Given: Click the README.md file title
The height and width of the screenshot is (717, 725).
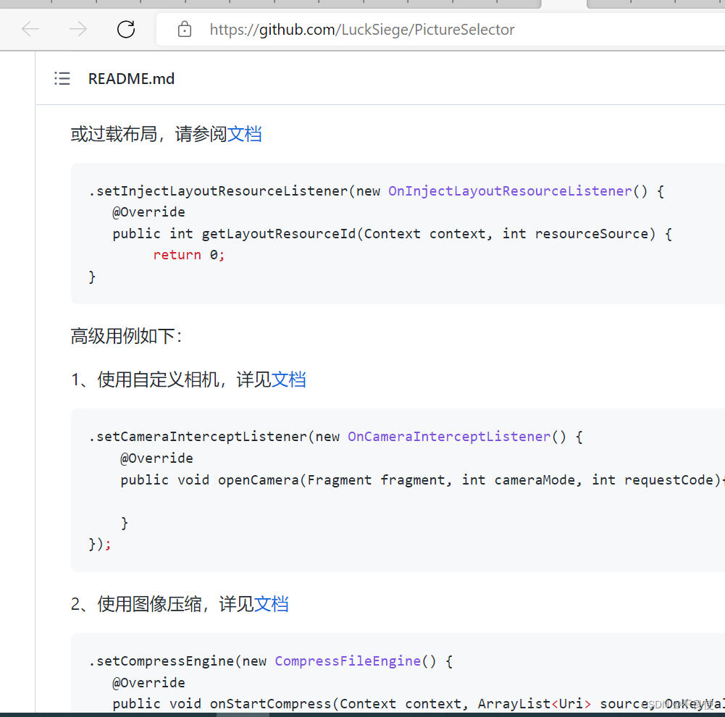Looking at the screenshot, I should pyautogui.click(x=131, y=79).
